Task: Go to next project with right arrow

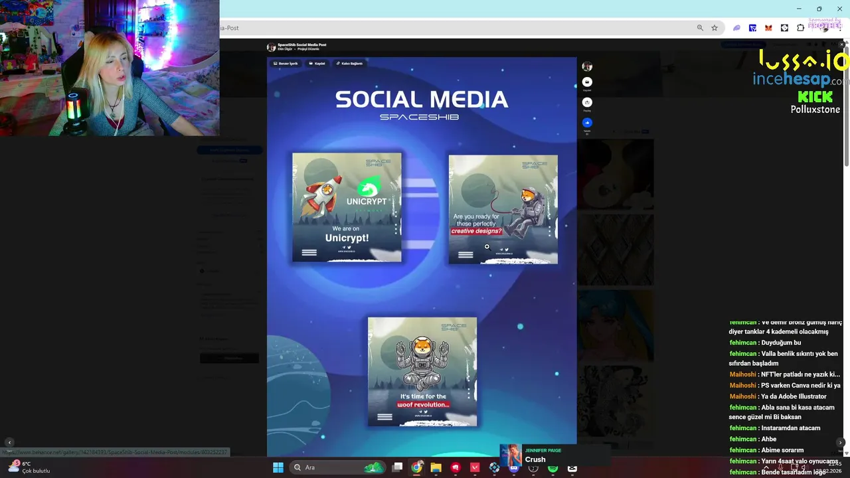Action: pyautogui.click(x=840, y=442)
